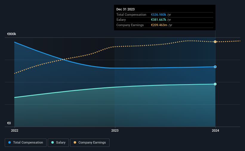Viewport: 245px width, 151px height.
Task: Toggle the Total Compensation legend button
Action: click(26, 143)
